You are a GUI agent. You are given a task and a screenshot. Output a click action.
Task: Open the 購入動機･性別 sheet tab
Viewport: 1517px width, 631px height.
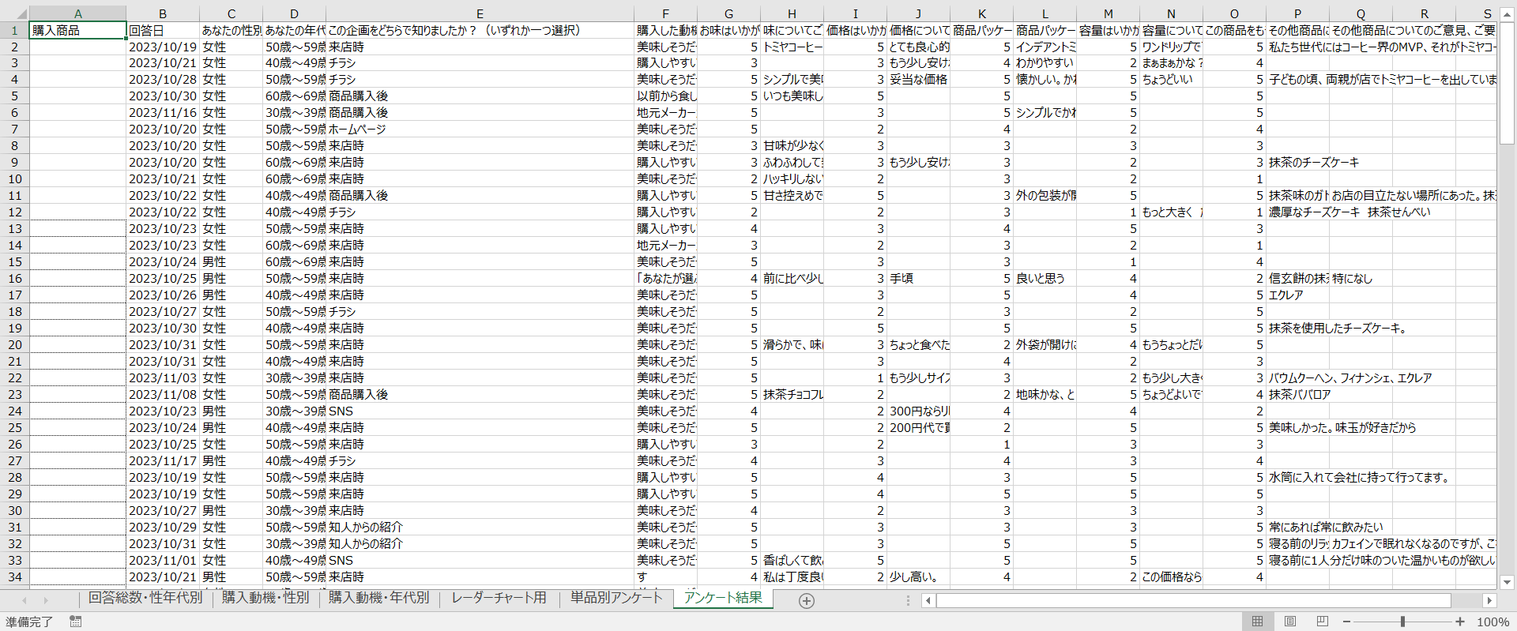(265, 598)
